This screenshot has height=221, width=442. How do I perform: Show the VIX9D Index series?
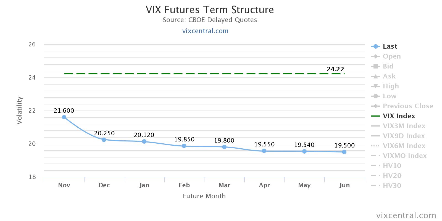403,136
